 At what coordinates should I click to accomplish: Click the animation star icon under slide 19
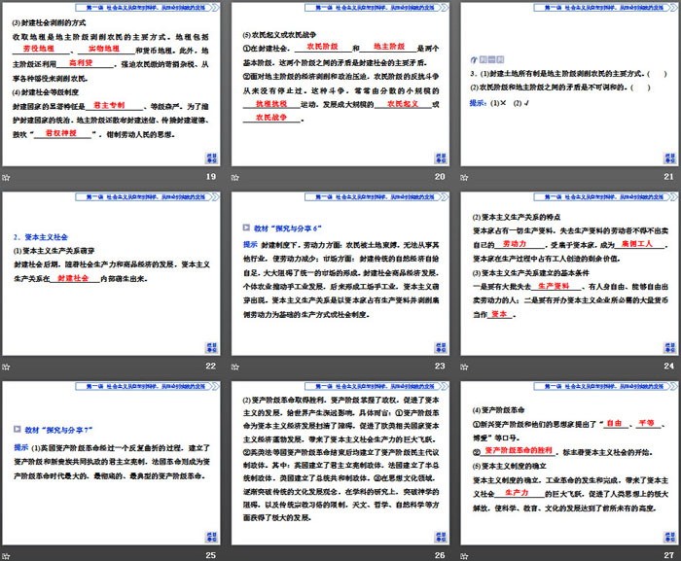point(6,177)
